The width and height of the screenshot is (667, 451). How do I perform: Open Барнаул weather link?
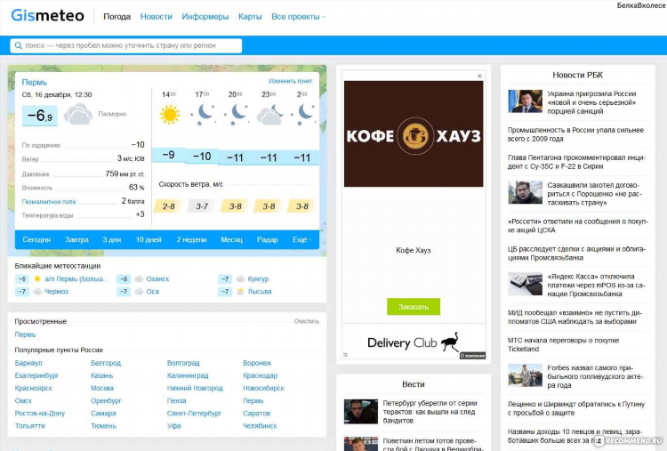(x=28, y=363)
